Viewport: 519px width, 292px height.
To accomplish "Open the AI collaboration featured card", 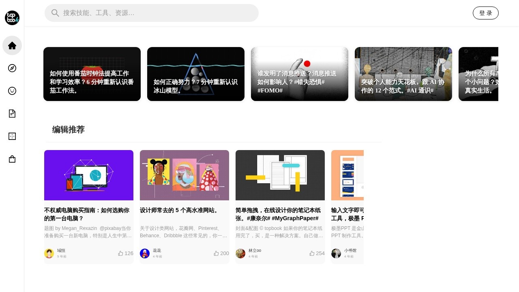I will click(x=403, y=74).
